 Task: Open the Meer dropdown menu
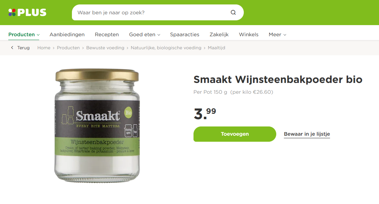(277, 35)
